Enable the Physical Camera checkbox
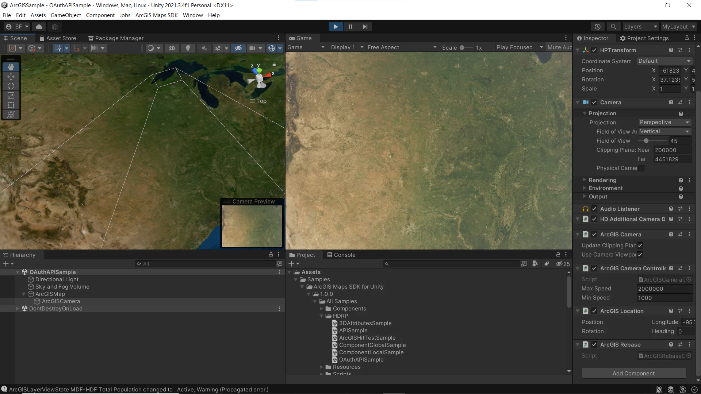 (x=641, y=168)
